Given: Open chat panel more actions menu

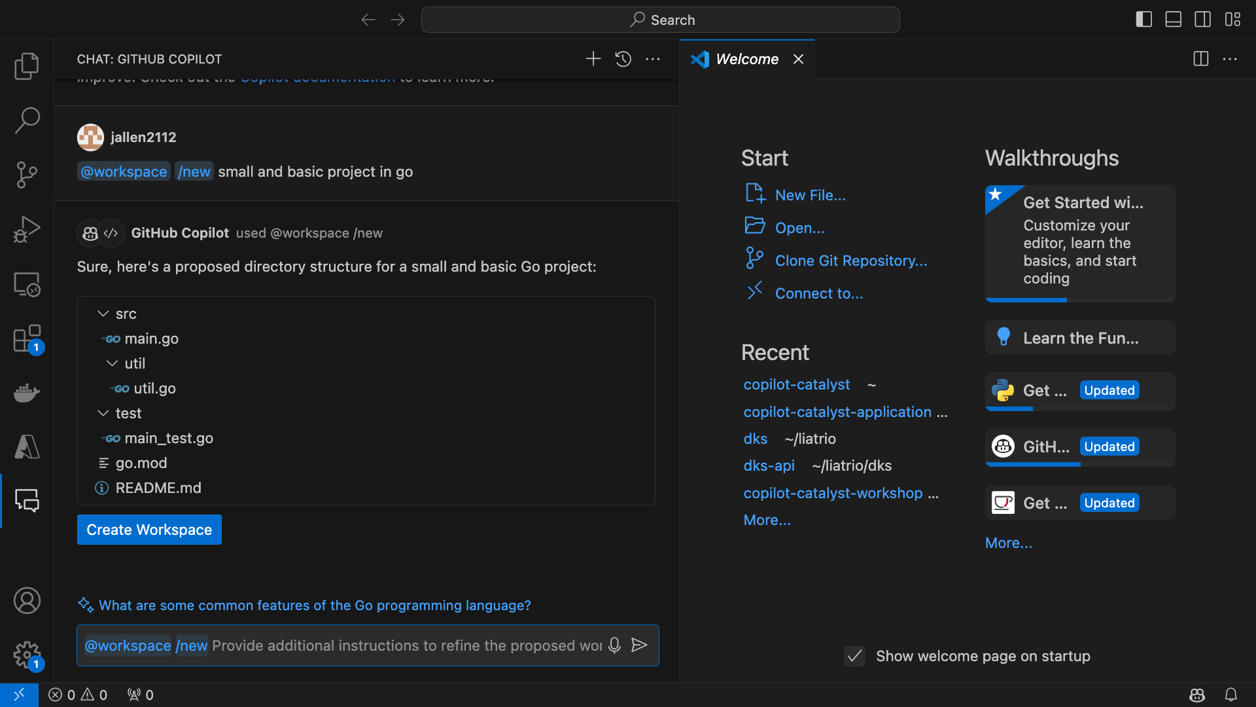Looking at the screenshot, I should [653, 59].
